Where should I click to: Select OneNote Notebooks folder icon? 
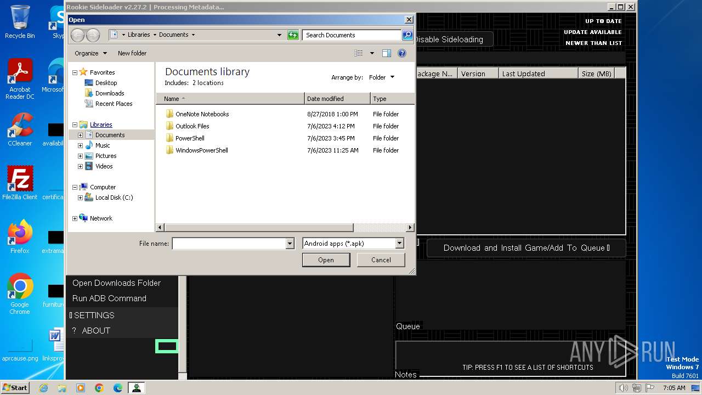[169, 114]
